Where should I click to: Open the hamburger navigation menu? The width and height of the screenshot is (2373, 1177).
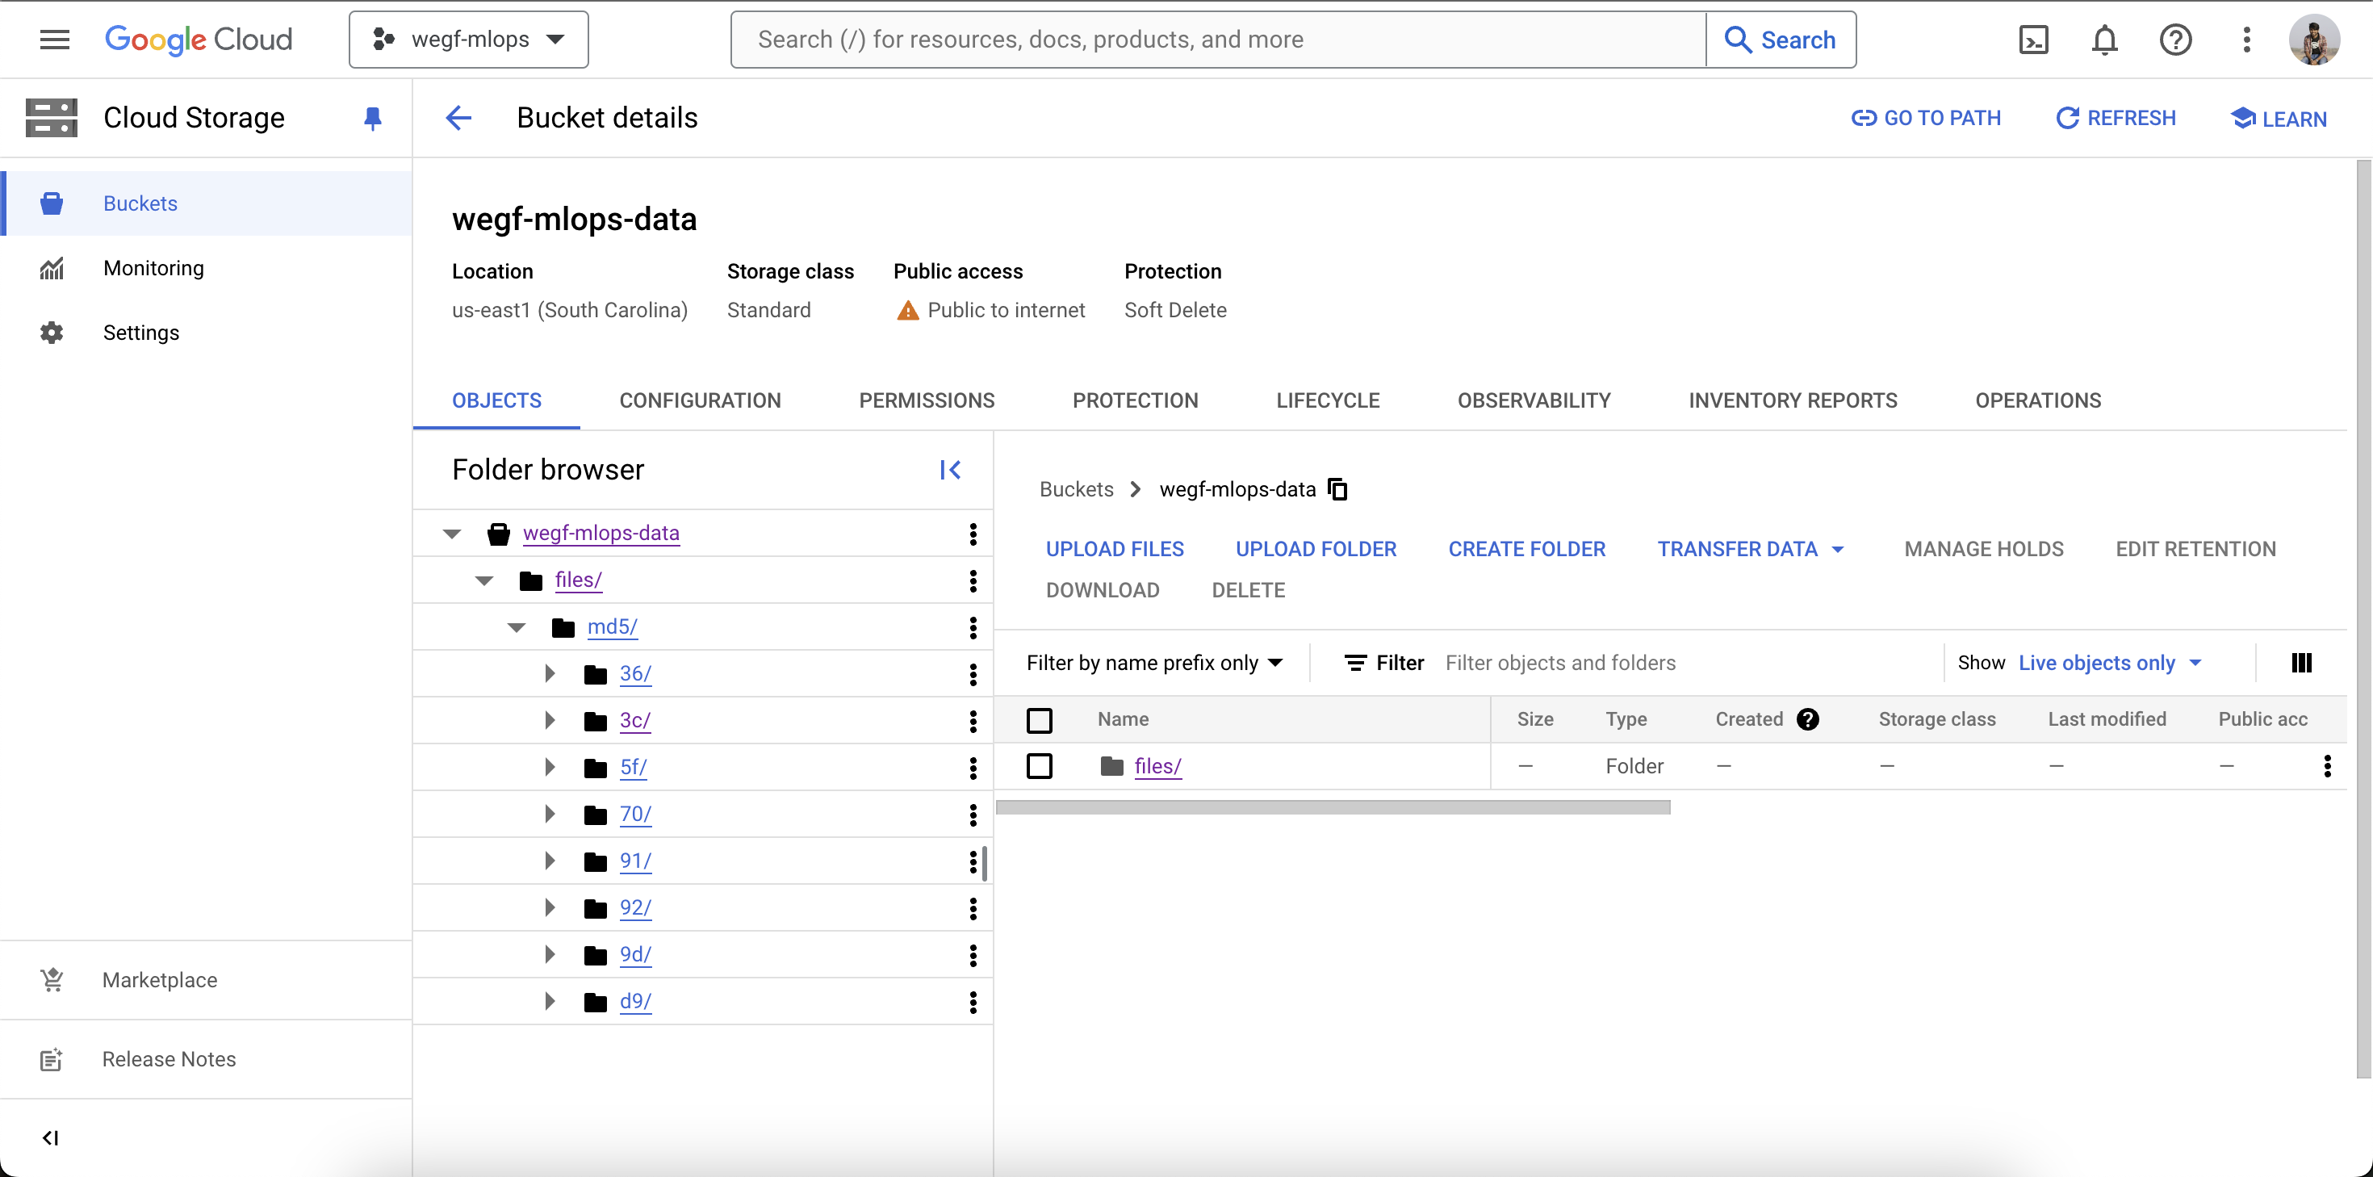click(54, 40)
